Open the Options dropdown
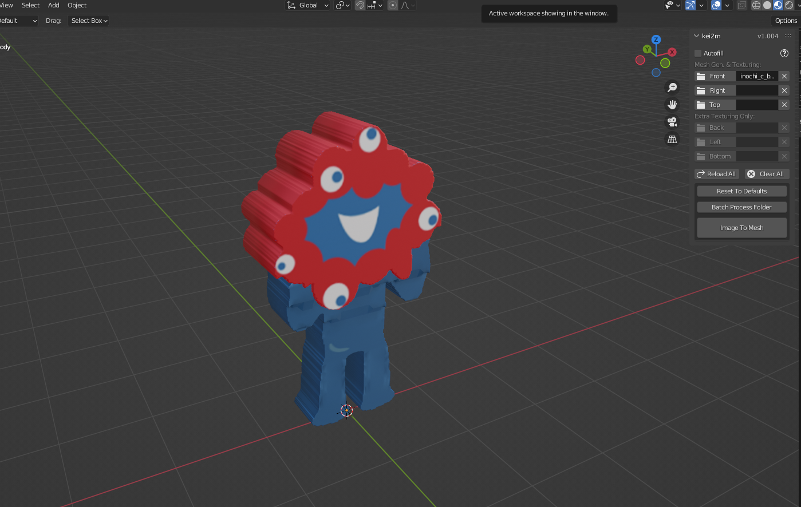This screenshot has height=507, width=801. click(x=786, y=21)
